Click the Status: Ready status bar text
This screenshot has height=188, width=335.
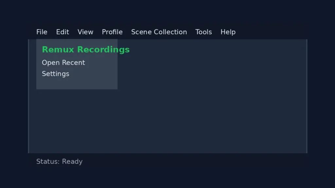tap(60, 161)
